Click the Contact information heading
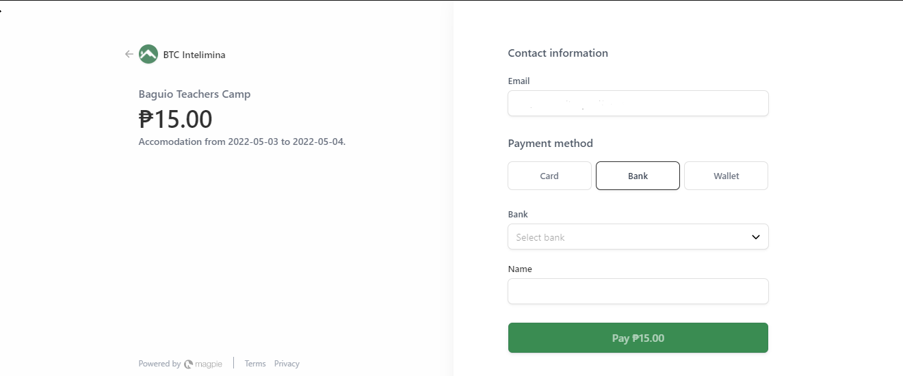The height and width of the screenshot is (376, 903). [x=558, y=53]
